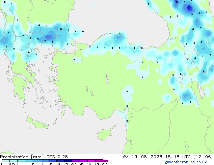Image resolution: width=214 pixels, height=165 pixels.
Task: Click the '15..18' forecast hours text
Action: [x=172, y=157]
